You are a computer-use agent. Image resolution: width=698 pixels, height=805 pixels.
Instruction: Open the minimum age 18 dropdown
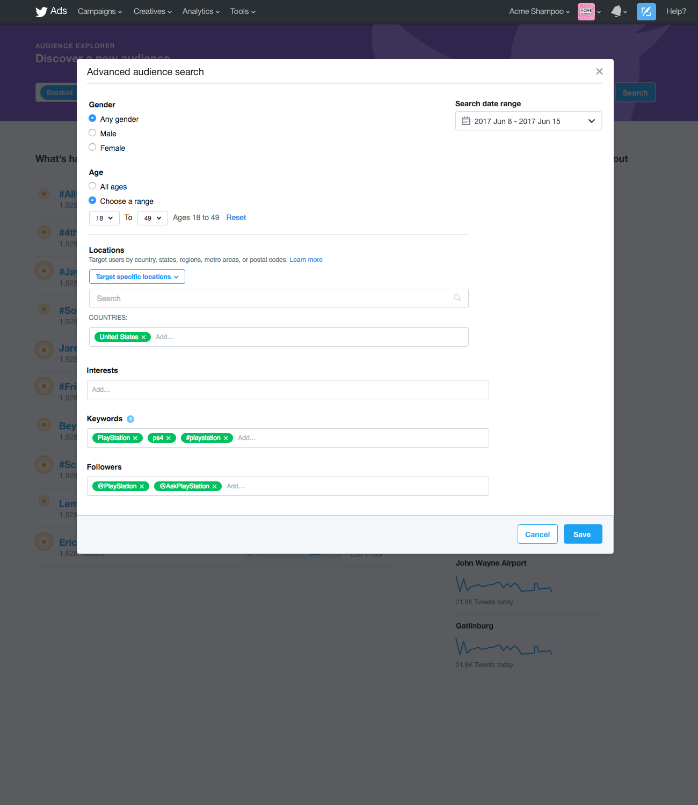pyautogui.click(x=104, y=218)
